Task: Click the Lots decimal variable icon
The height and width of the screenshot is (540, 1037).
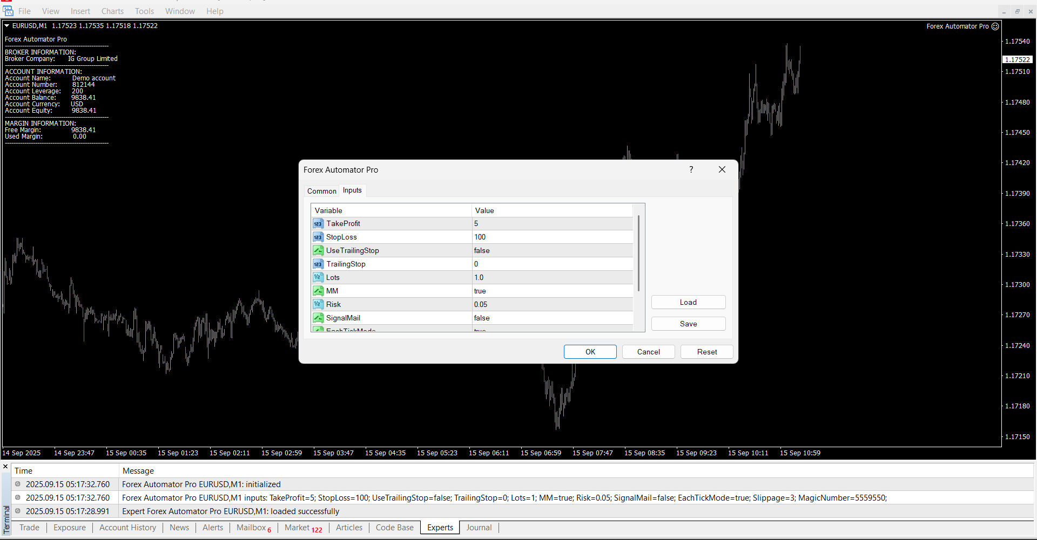Action: click(318, 278)
